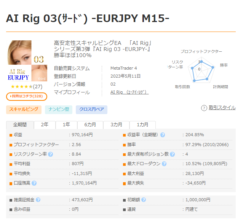Click the help icon beside 最大ドローダウン
The image size is (243, 221).
click(x=164, y=164)
